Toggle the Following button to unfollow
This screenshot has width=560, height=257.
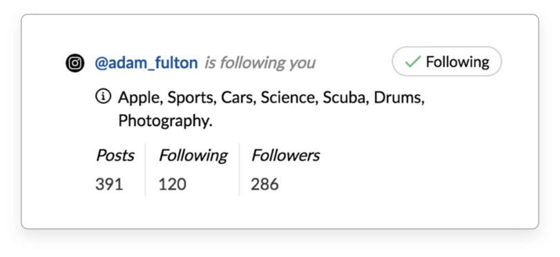447,61
